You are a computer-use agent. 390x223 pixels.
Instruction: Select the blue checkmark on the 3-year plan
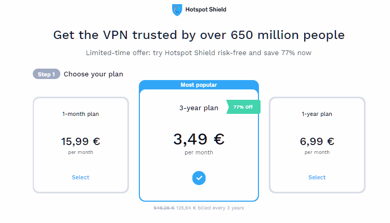[199, 178]
